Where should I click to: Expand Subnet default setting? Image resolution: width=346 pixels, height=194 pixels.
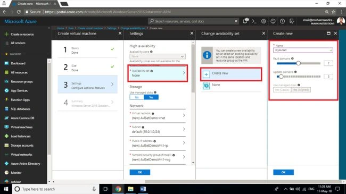[x=158, y=129]
